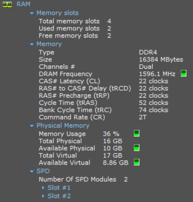Collapse the Physical Memory section
The height and width of the screenshot is (202, 193).
(x=32, y=126)
